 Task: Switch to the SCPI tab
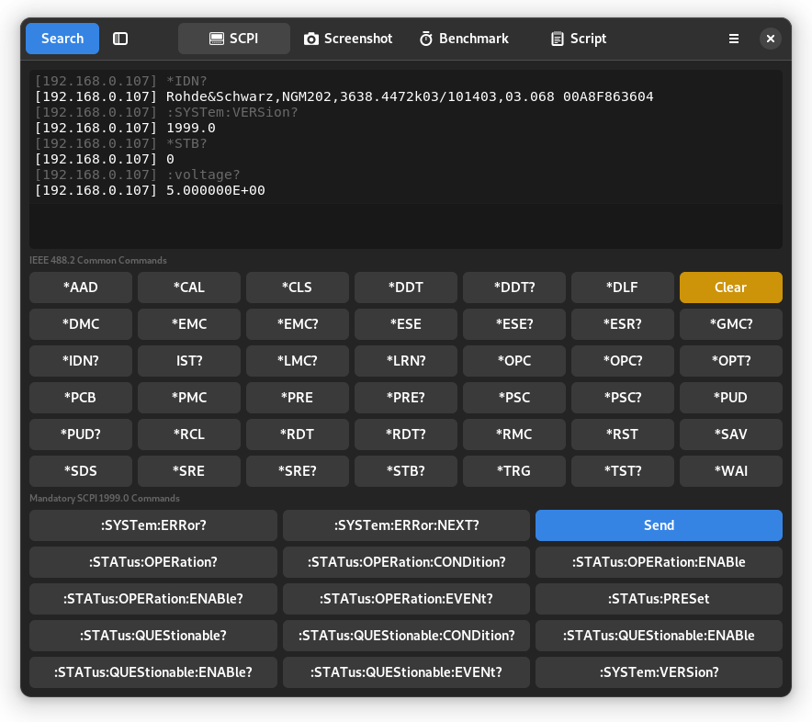pyautogui.click(x=234, y=39)
